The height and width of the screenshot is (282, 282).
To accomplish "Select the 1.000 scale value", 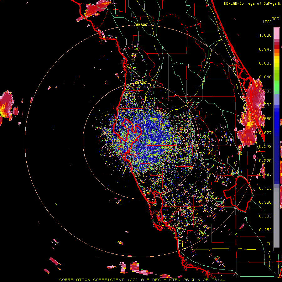I will click(265, 35).
